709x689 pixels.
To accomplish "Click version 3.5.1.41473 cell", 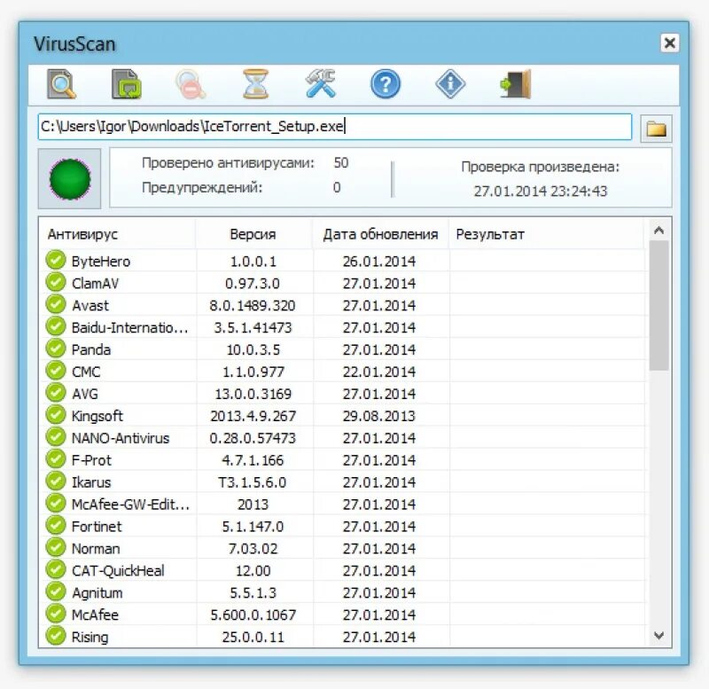I will pyautogui.click(x=253, y=327).
